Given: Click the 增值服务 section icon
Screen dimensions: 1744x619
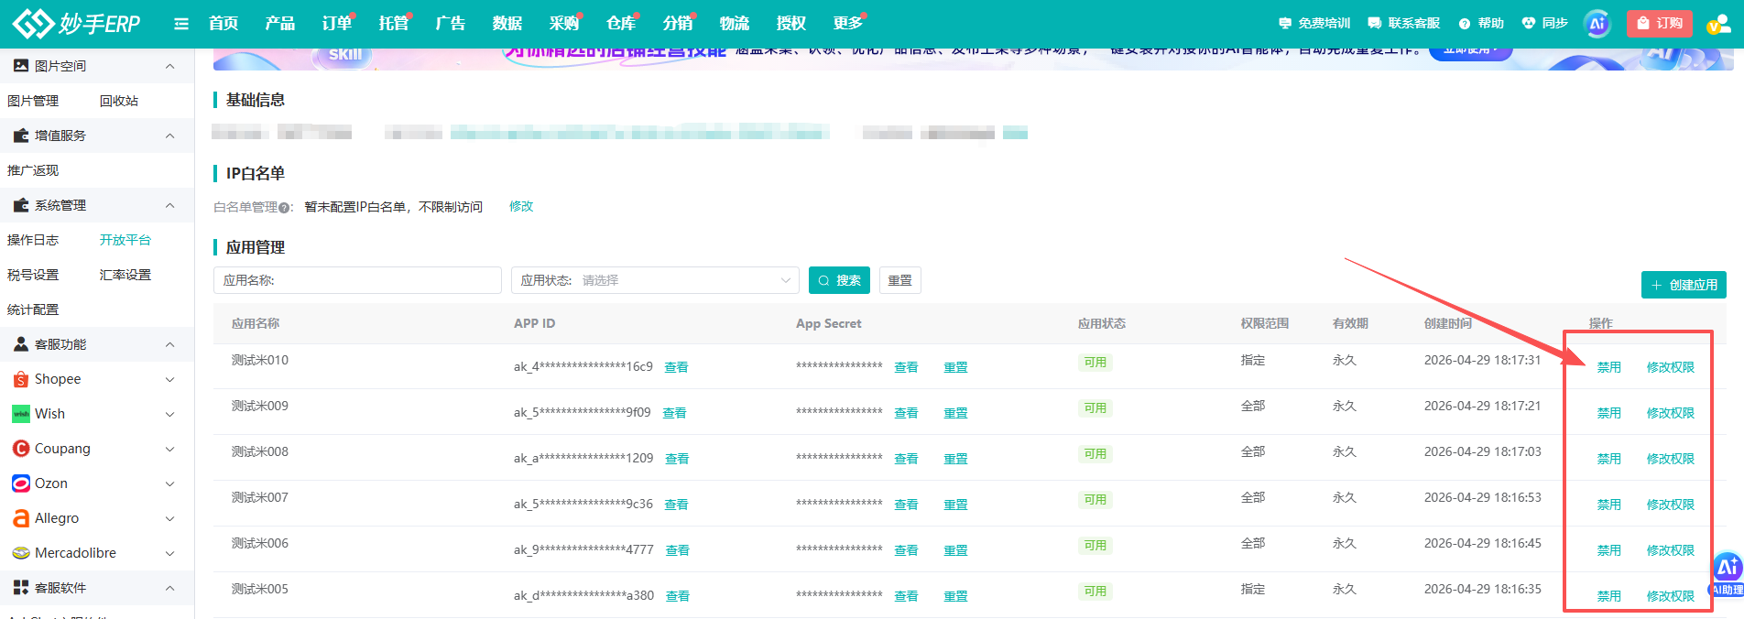Looking at the screenshot, I should click(x=20, y=136).
